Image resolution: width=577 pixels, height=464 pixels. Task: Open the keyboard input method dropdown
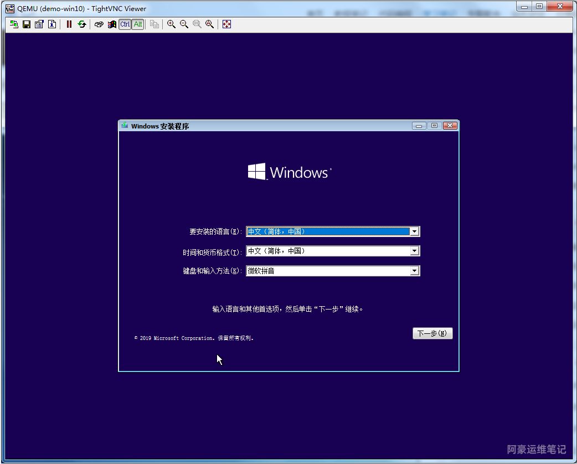coord(333,271)
